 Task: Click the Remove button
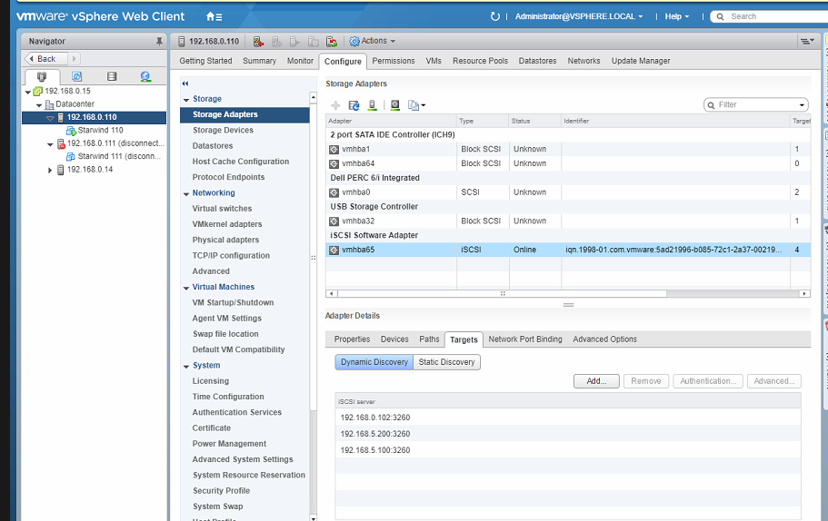click(x=646, y=381)
